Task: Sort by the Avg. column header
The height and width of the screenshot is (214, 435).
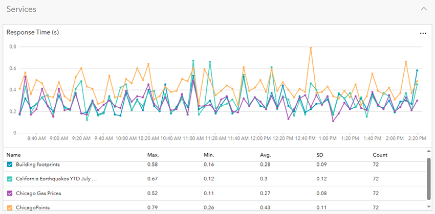Action: click(x=265, y=154)
